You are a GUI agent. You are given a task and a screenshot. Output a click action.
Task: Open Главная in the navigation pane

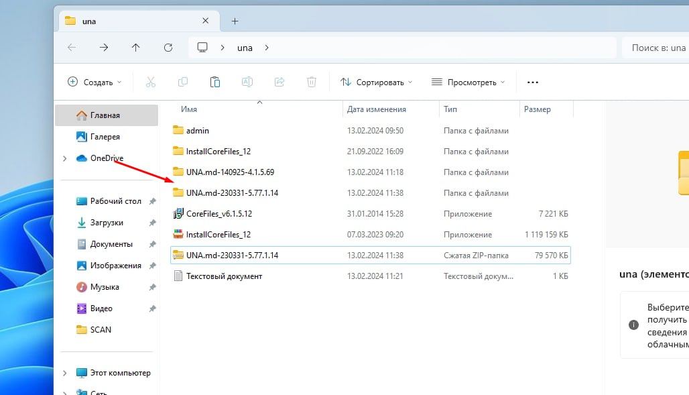[107, 115]
